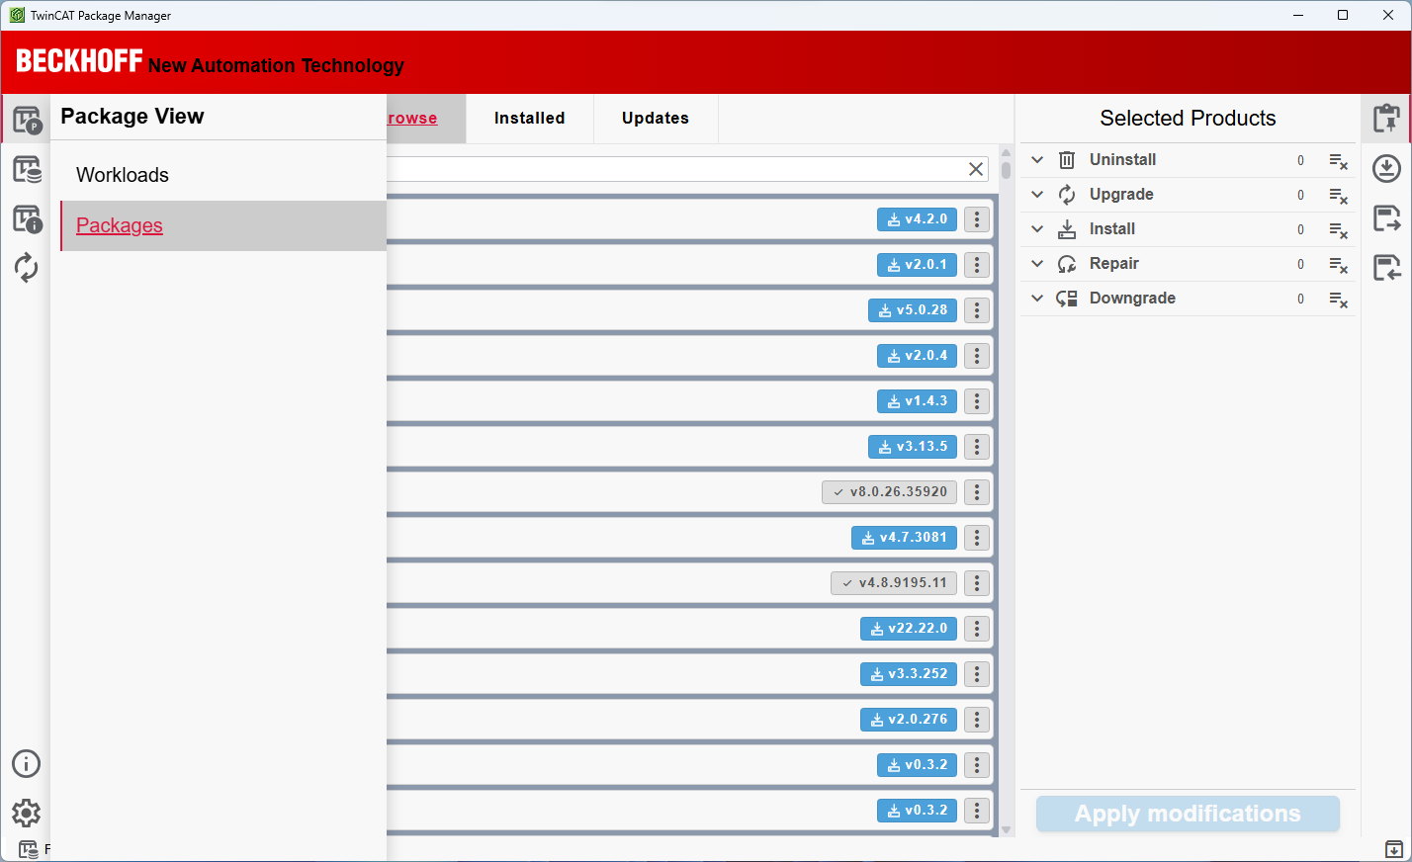Install package version v22.22.0
Viewport: 1412px width, 862px height.
909,629
